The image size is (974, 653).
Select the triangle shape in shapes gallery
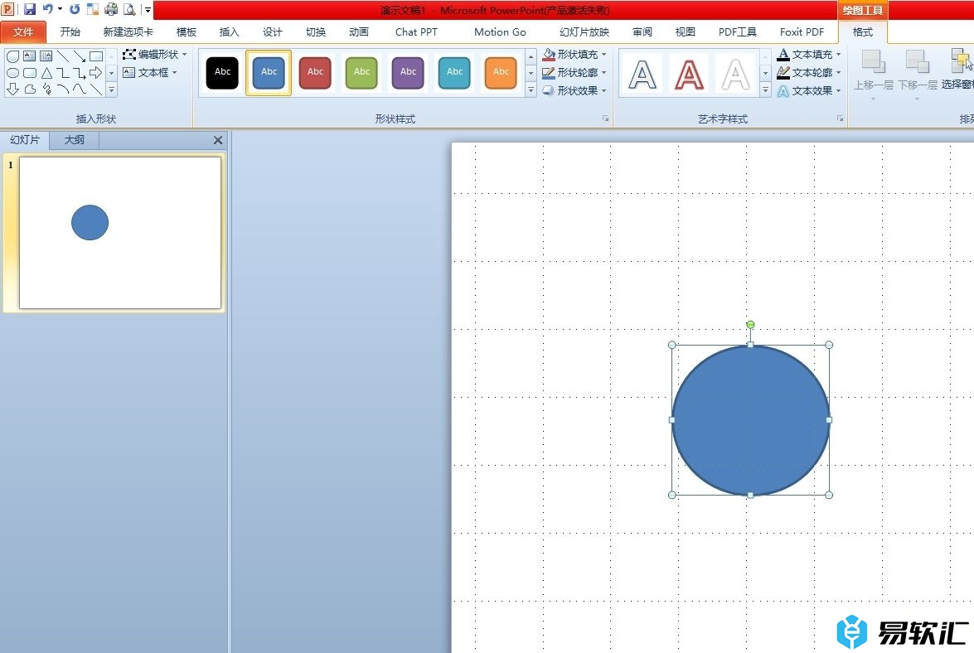point(46,73)
